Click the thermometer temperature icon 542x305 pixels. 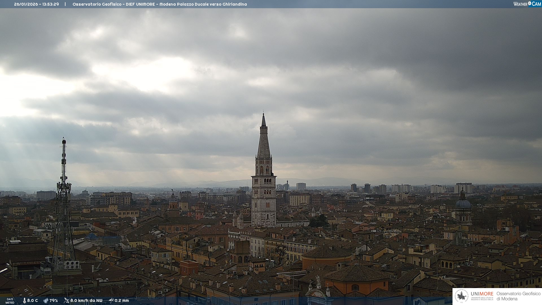pos(24,300)
